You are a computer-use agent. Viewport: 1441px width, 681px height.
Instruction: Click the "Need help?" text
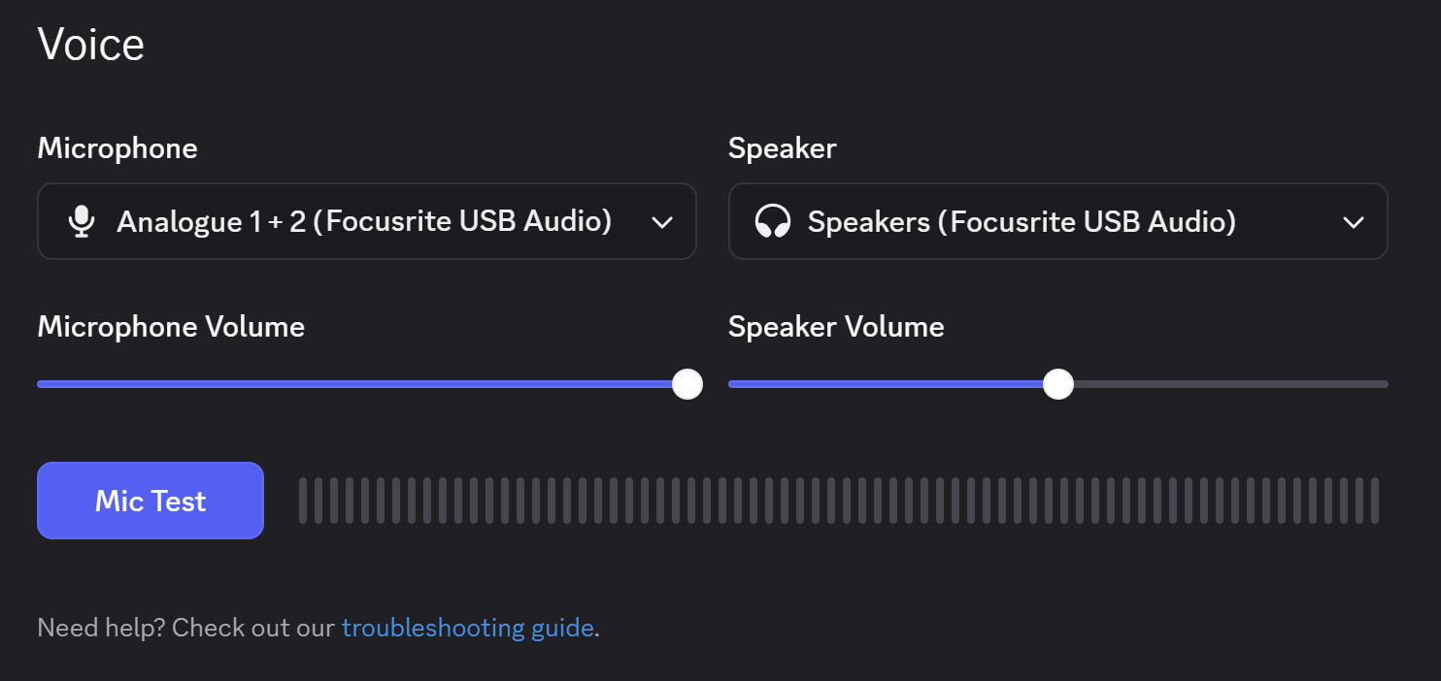(101, 628)
